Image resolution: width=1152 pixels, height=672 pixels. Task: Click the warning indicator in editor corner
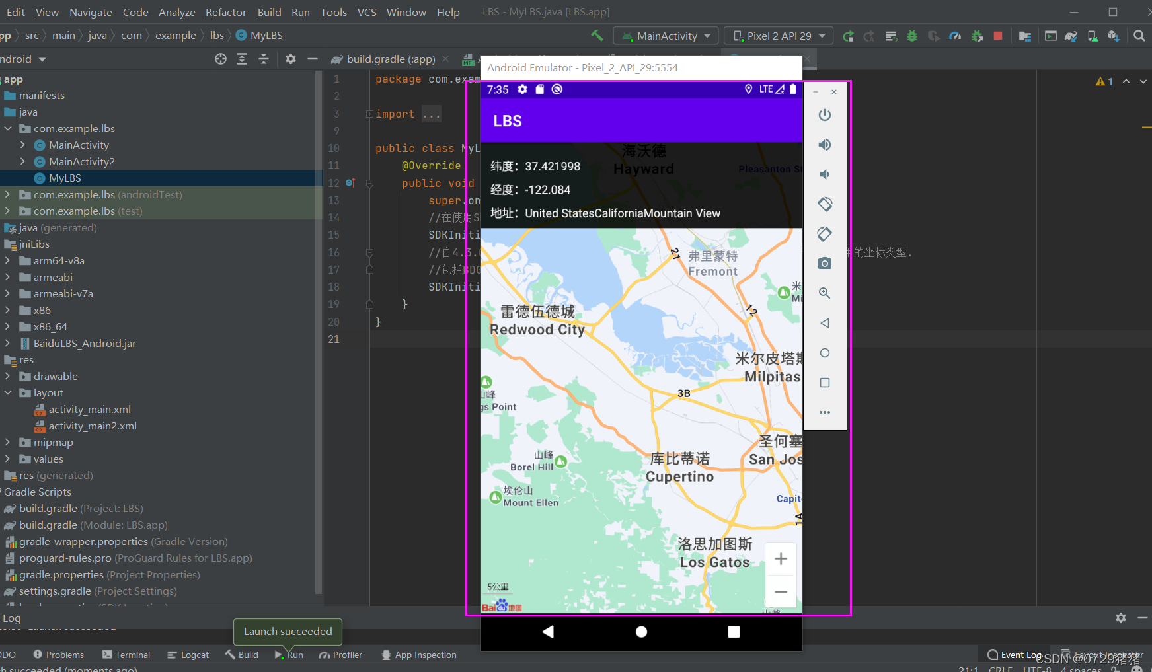tap(1104, 81)
